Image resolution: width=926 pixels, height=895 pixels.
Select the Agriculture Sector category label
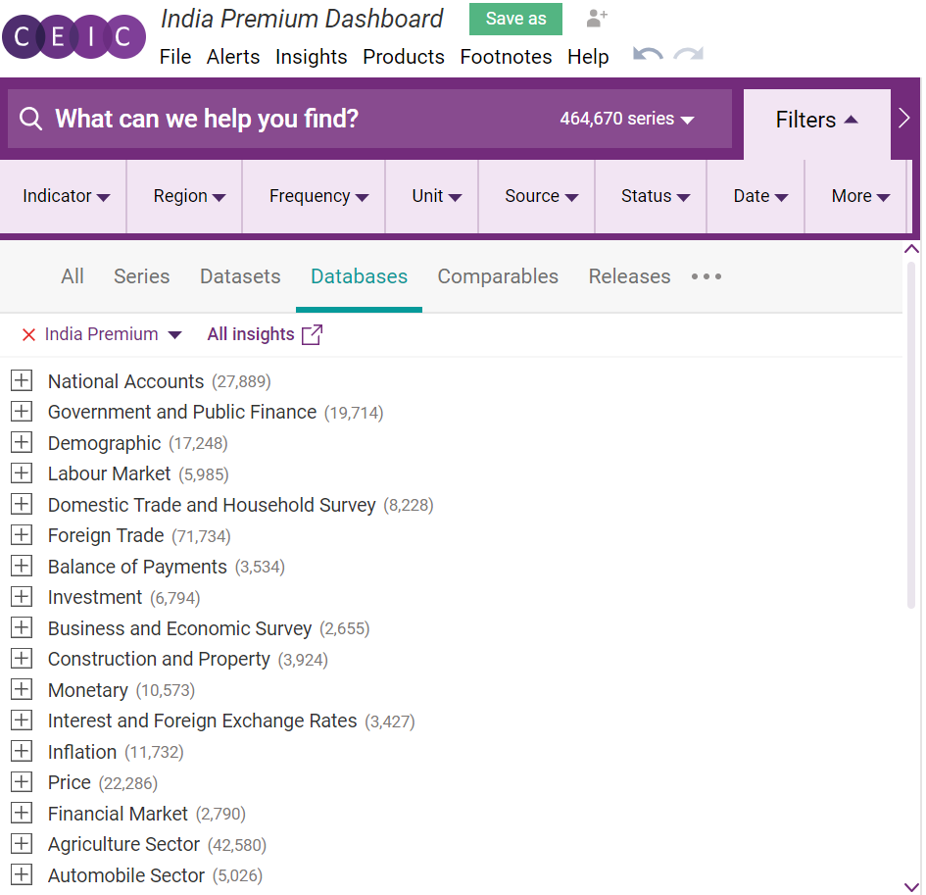pyautogui.click(x=124, y=844)
